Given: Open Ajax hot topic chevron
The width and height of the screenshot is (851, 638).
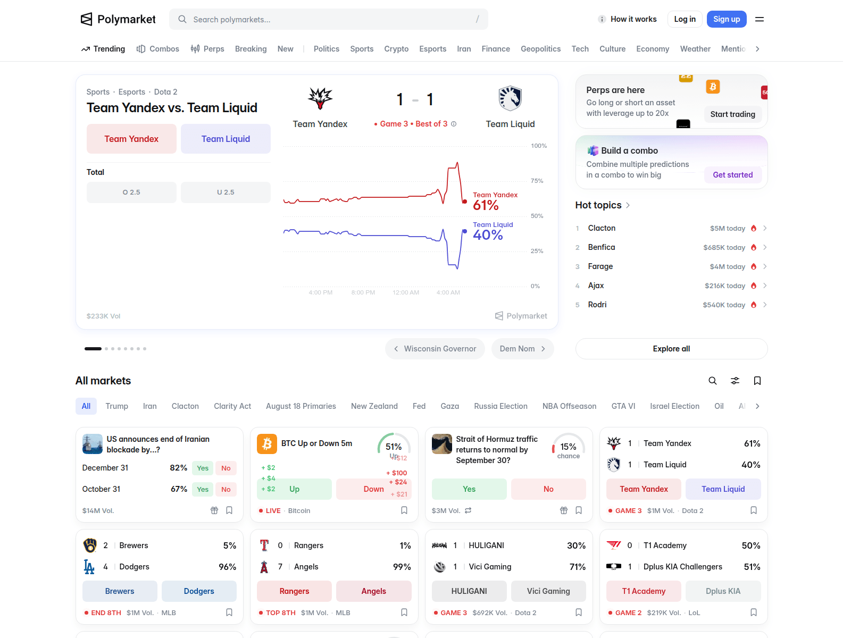Looking at the screenshot, I should (765, 286).
